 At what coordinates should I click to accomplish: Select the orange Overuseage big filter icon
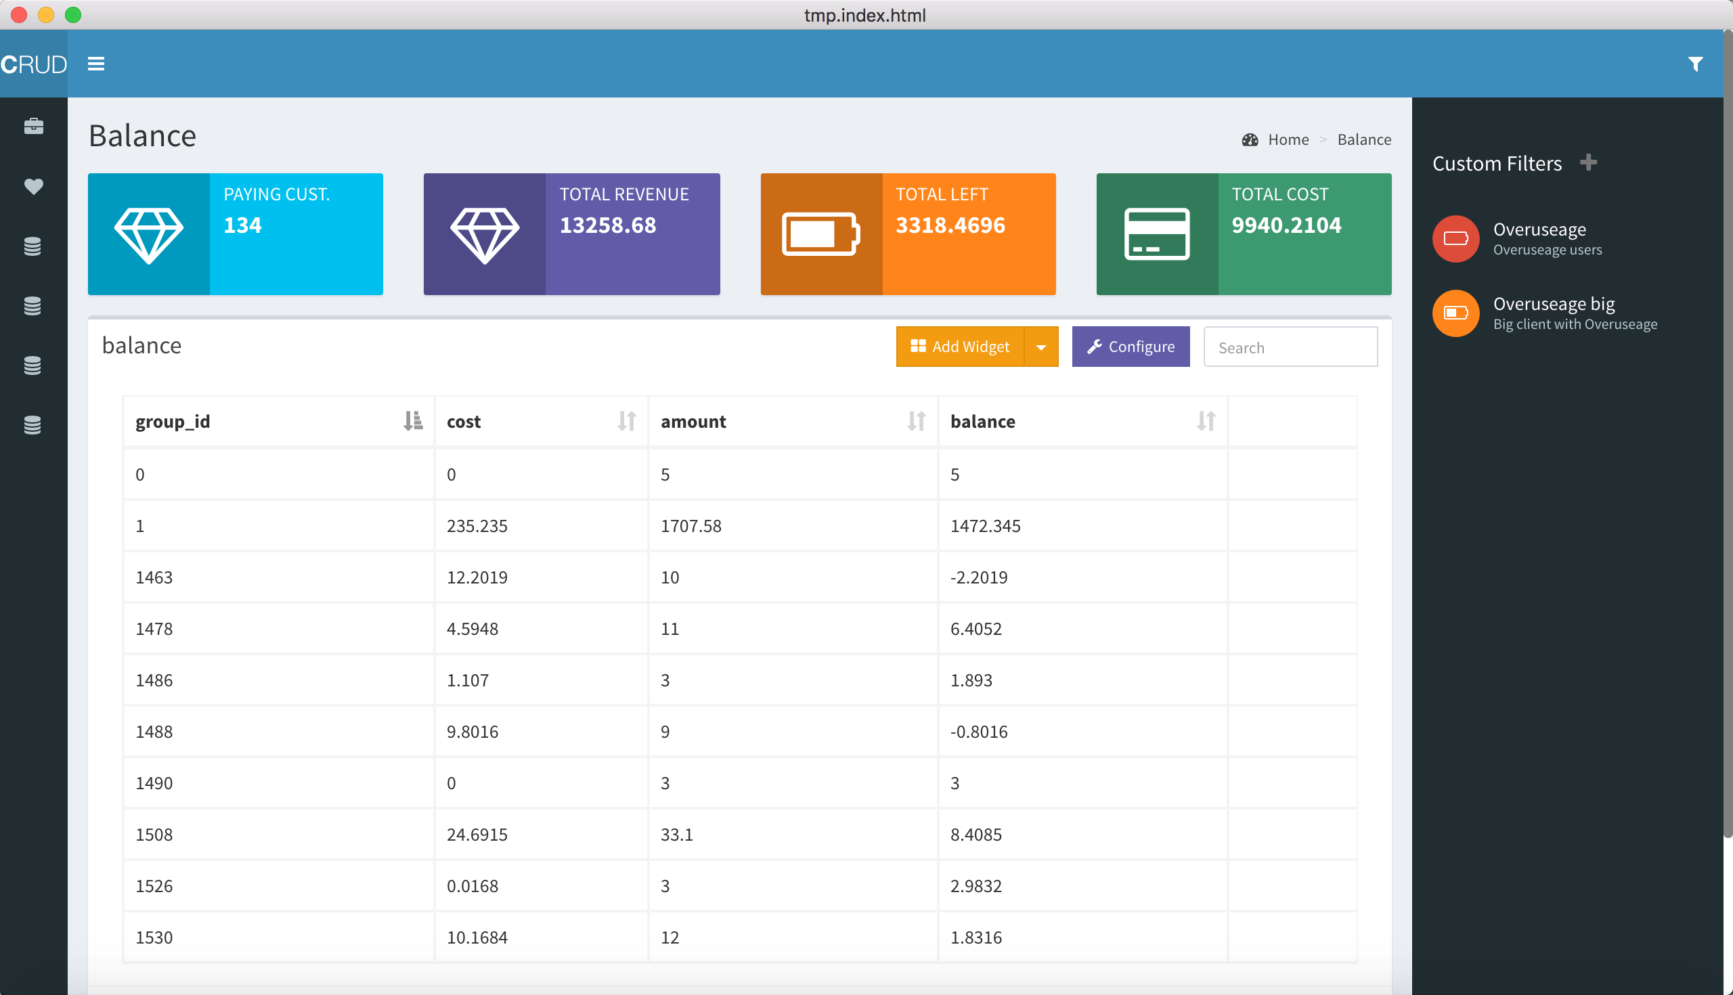[1455, 313]
